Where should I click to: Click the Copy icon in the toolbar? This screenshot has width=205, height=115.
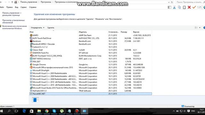point(179,7)
